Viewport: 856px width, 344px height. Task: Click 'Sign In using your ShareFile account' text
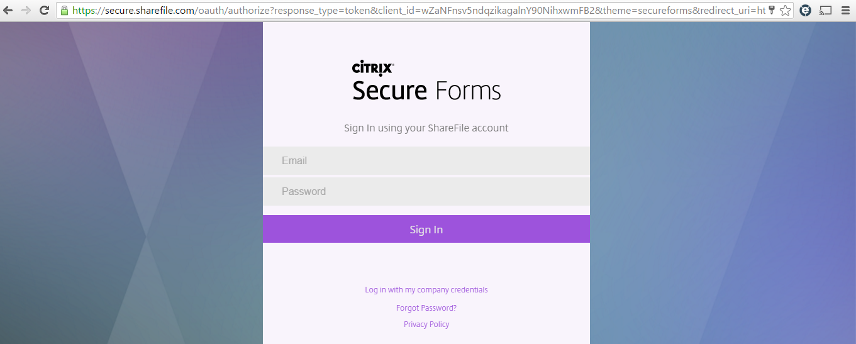pos(426,128)
